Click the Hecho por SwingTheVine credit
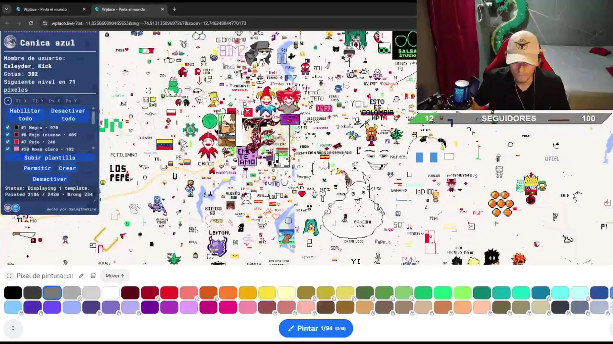613x344 pixels. point(71,209)
